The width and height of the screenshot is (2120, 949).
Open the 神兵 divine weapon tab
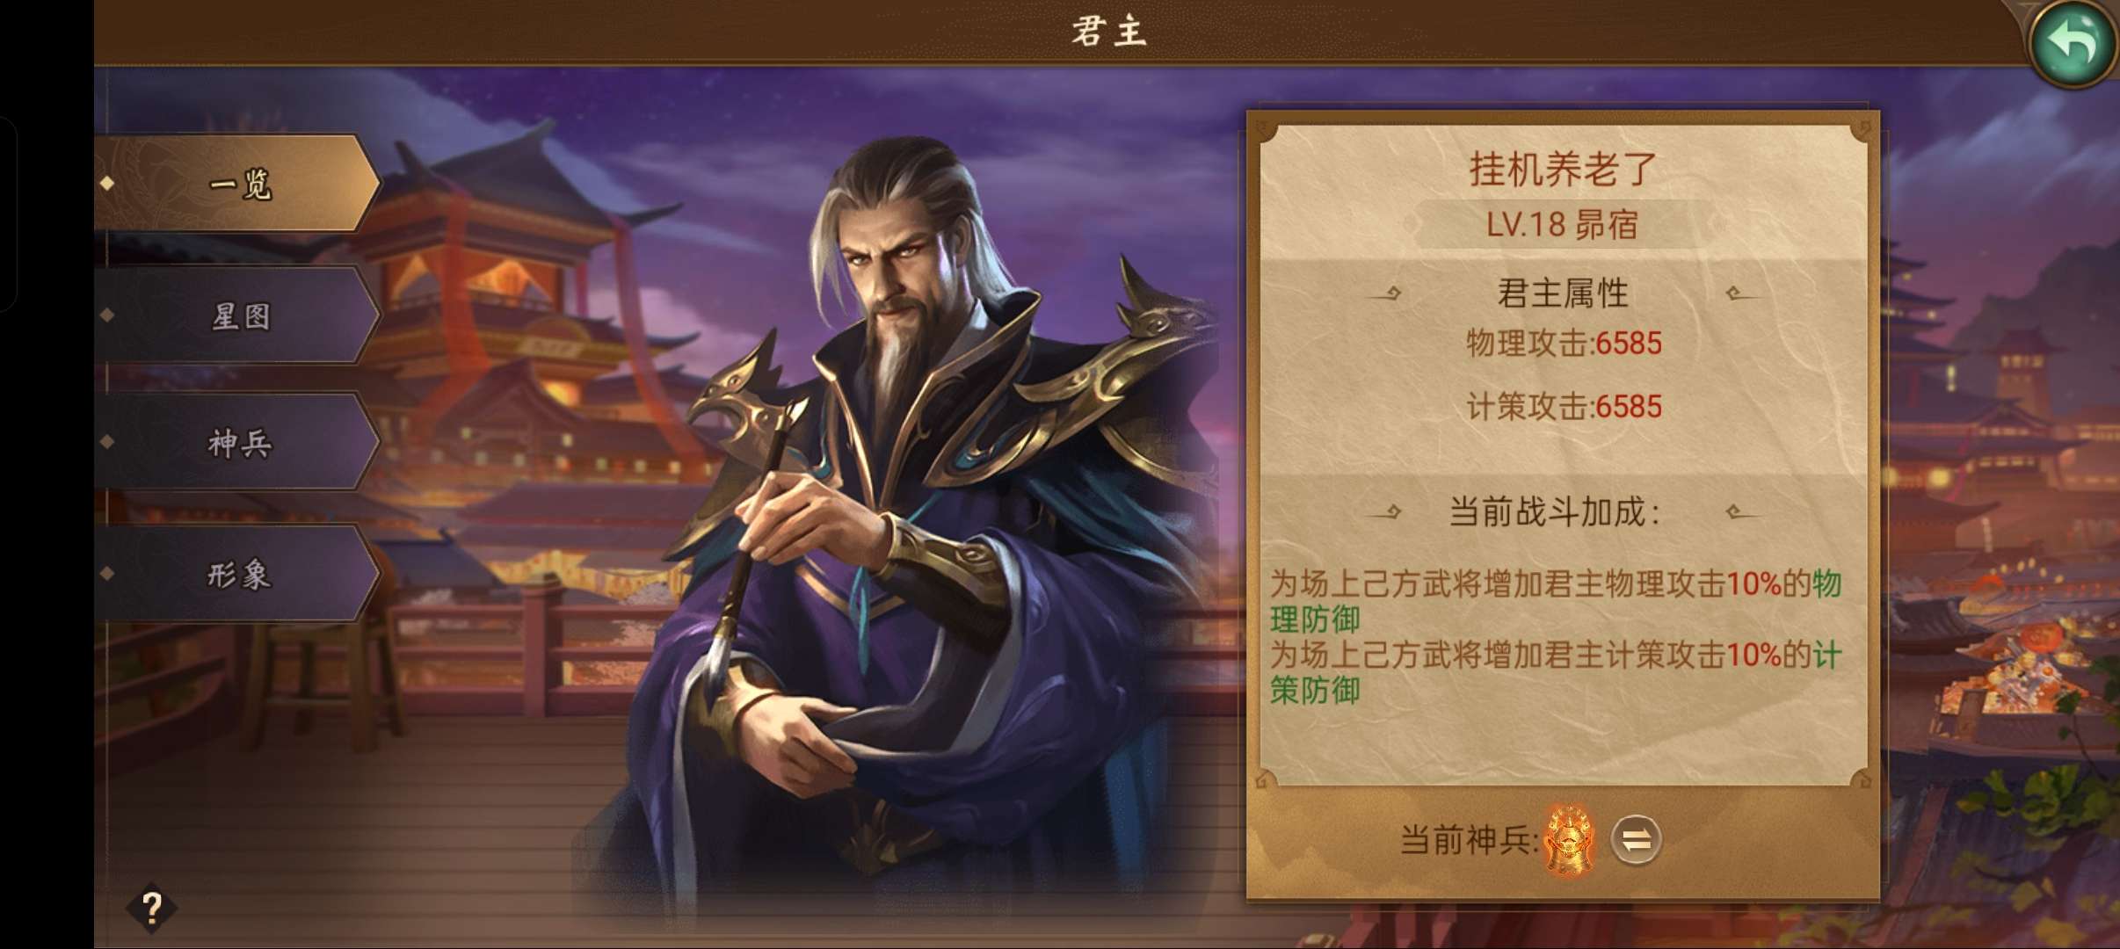[237, 441]
